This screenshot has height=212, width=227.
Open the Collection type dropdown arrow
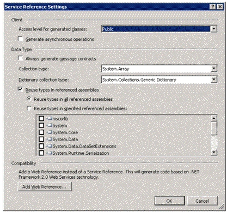click(x=214, y=69)
